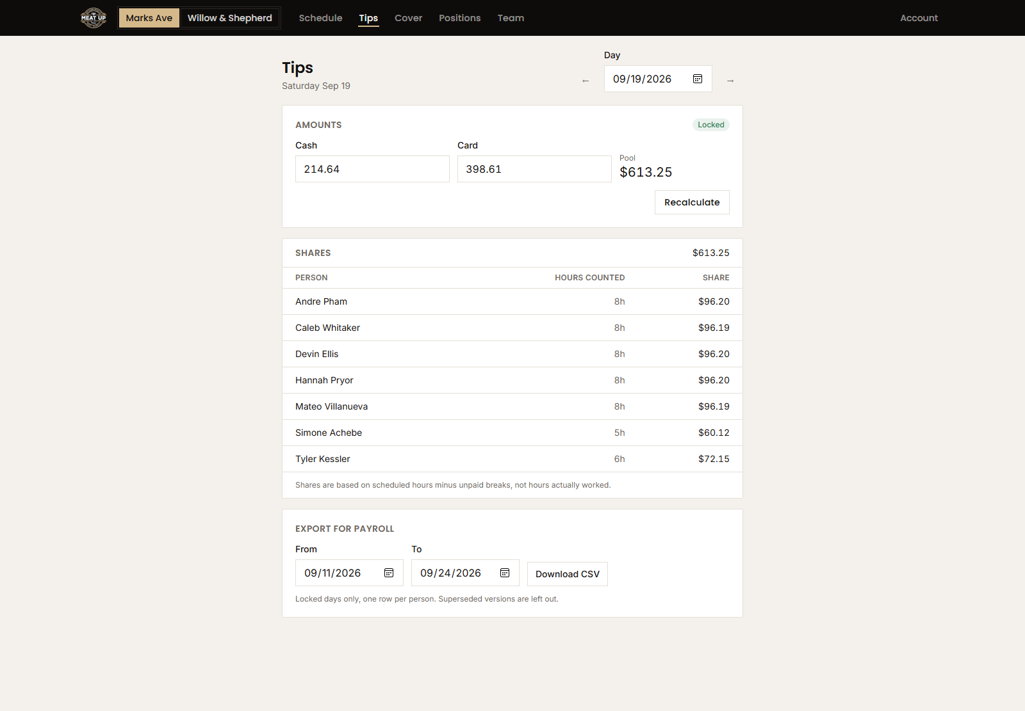The height and width of the screenshot is (711, 1025).
Task: Click the To date 09/24/2026 field
Action: (465, 573)
